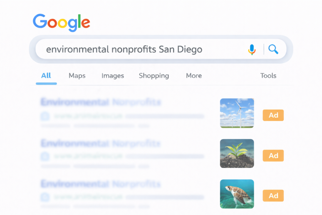Click the magnifying glass search icon
Screen dimensions: 322x215
click(x=273, y=49)
